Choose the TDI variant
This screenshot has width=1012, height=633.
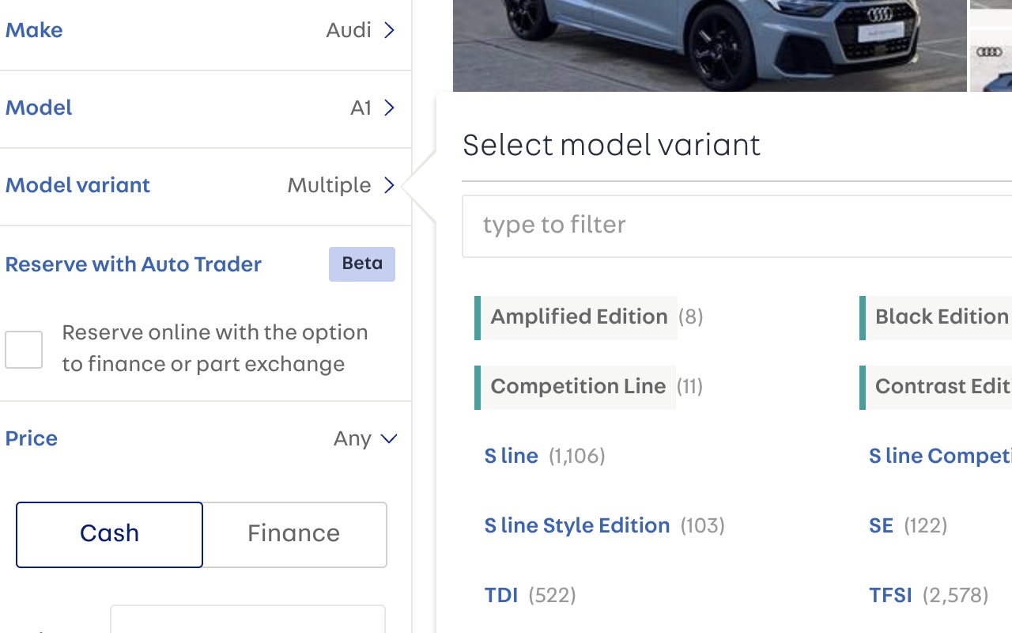pyautogui.click(x=501, y=596)
